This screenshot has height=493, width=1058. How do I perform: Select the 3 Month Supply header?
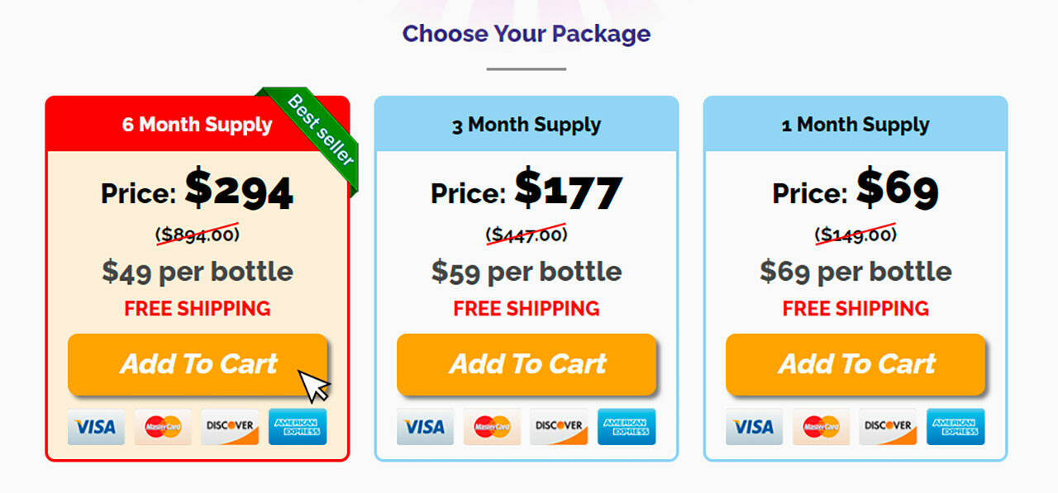click(527, 125)
